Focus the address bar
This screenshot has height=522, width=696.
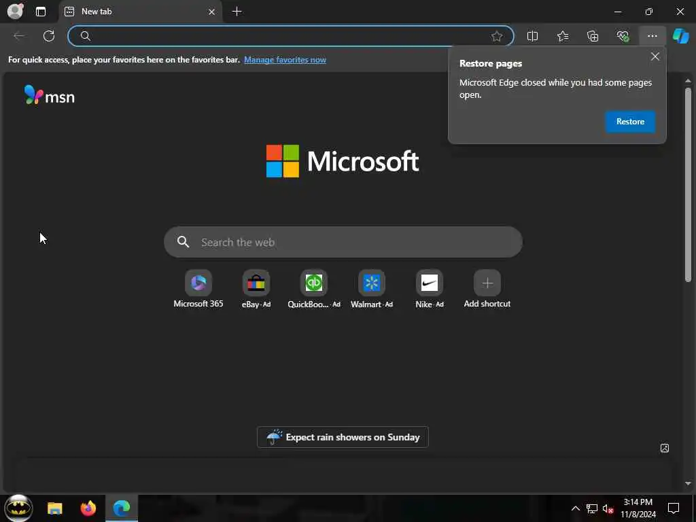[x=291, y=36]
